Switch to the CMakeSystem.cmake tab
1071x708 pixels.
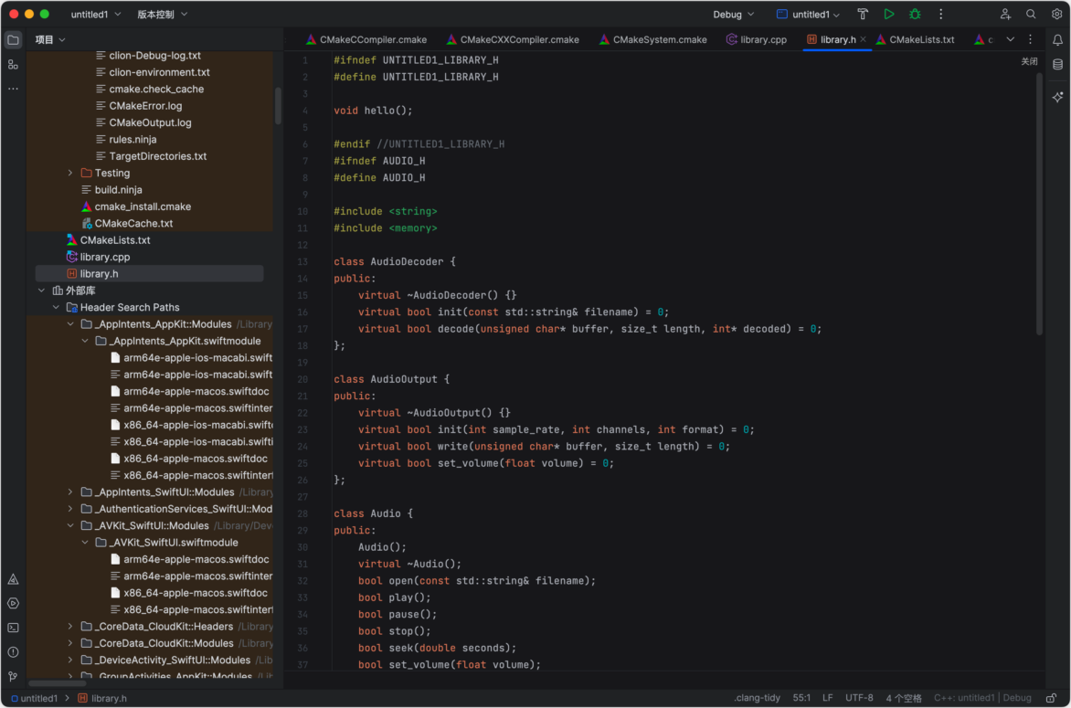coord(653,39)
